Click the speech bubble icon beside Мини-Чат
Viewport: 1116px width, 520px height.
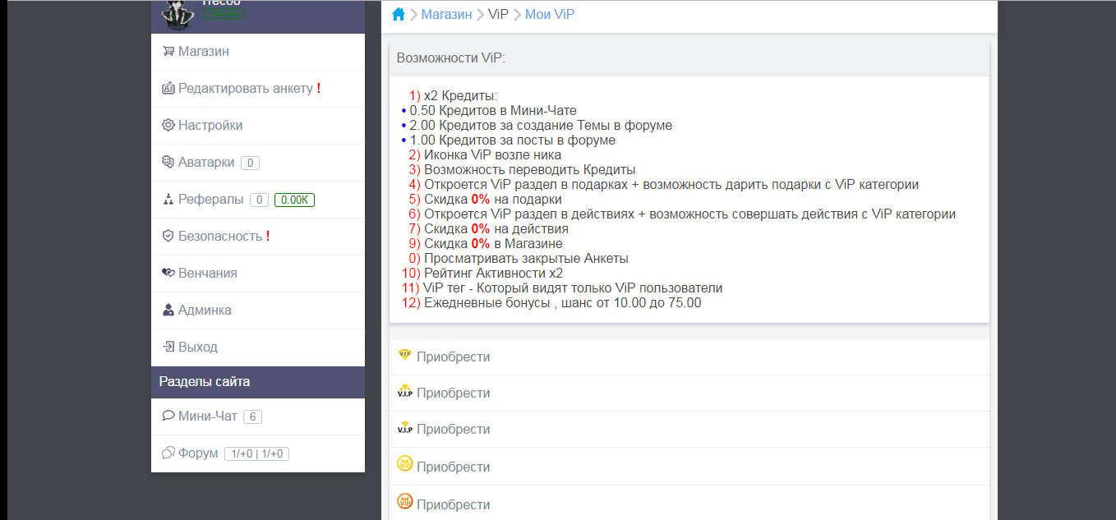coord(168,416)
